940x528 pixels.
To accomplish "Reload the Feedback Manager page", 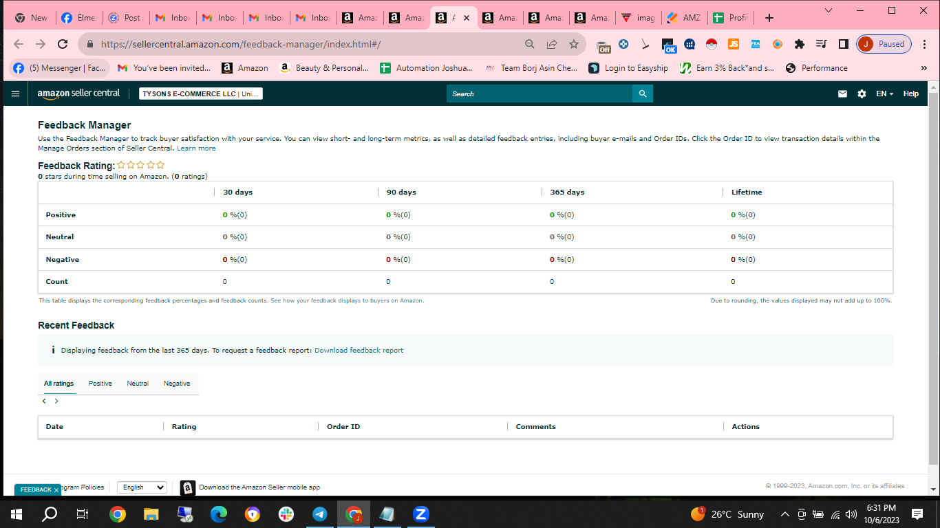I will pos(63,44).
